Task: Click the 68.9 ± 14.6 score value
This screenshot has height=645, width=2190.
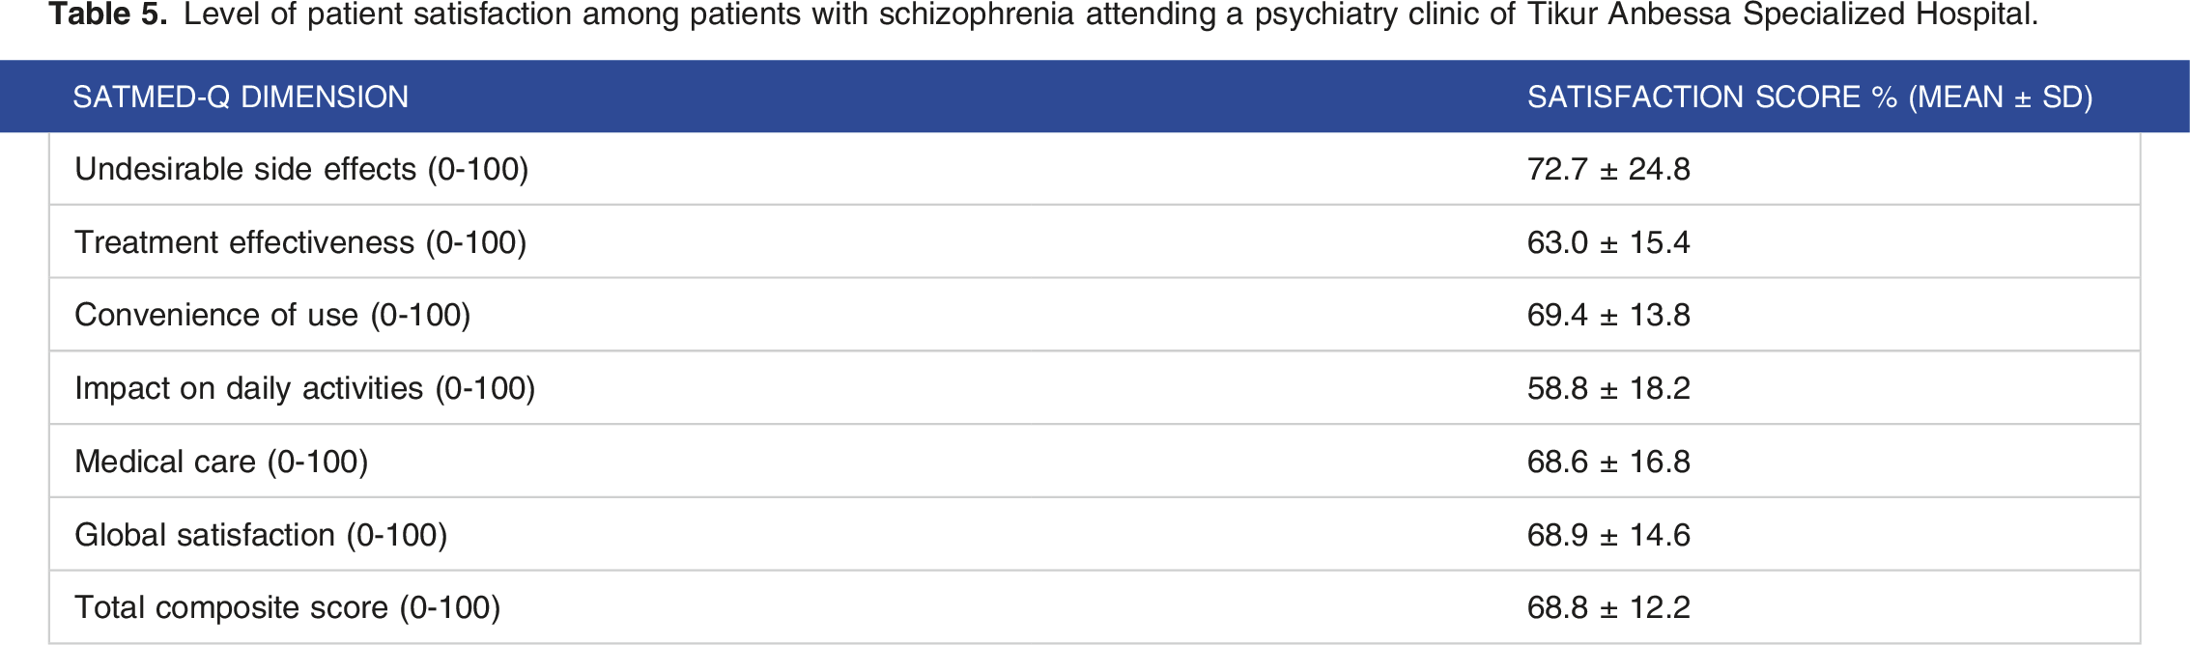Action: pos(1608,535)
